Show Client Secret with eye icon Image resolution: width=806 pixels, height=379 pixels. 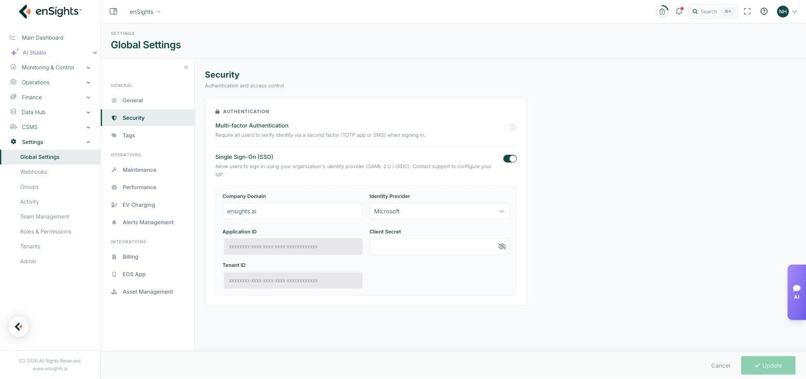[x=502, y=247]
